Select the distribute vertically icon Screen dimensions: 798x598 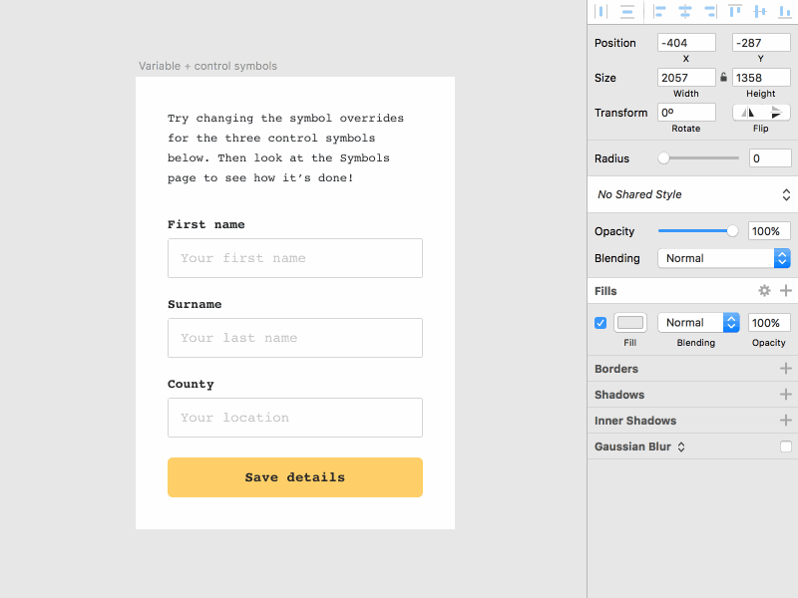626,11
